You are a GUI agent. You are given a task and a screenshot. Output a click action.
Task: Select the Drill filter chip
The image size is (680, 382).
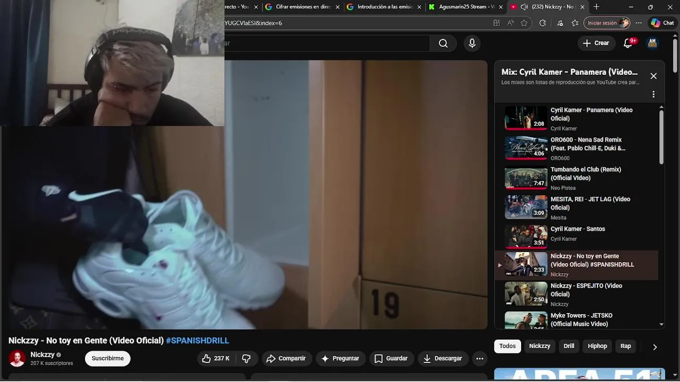pyautogui.click(x=569, y=346)
